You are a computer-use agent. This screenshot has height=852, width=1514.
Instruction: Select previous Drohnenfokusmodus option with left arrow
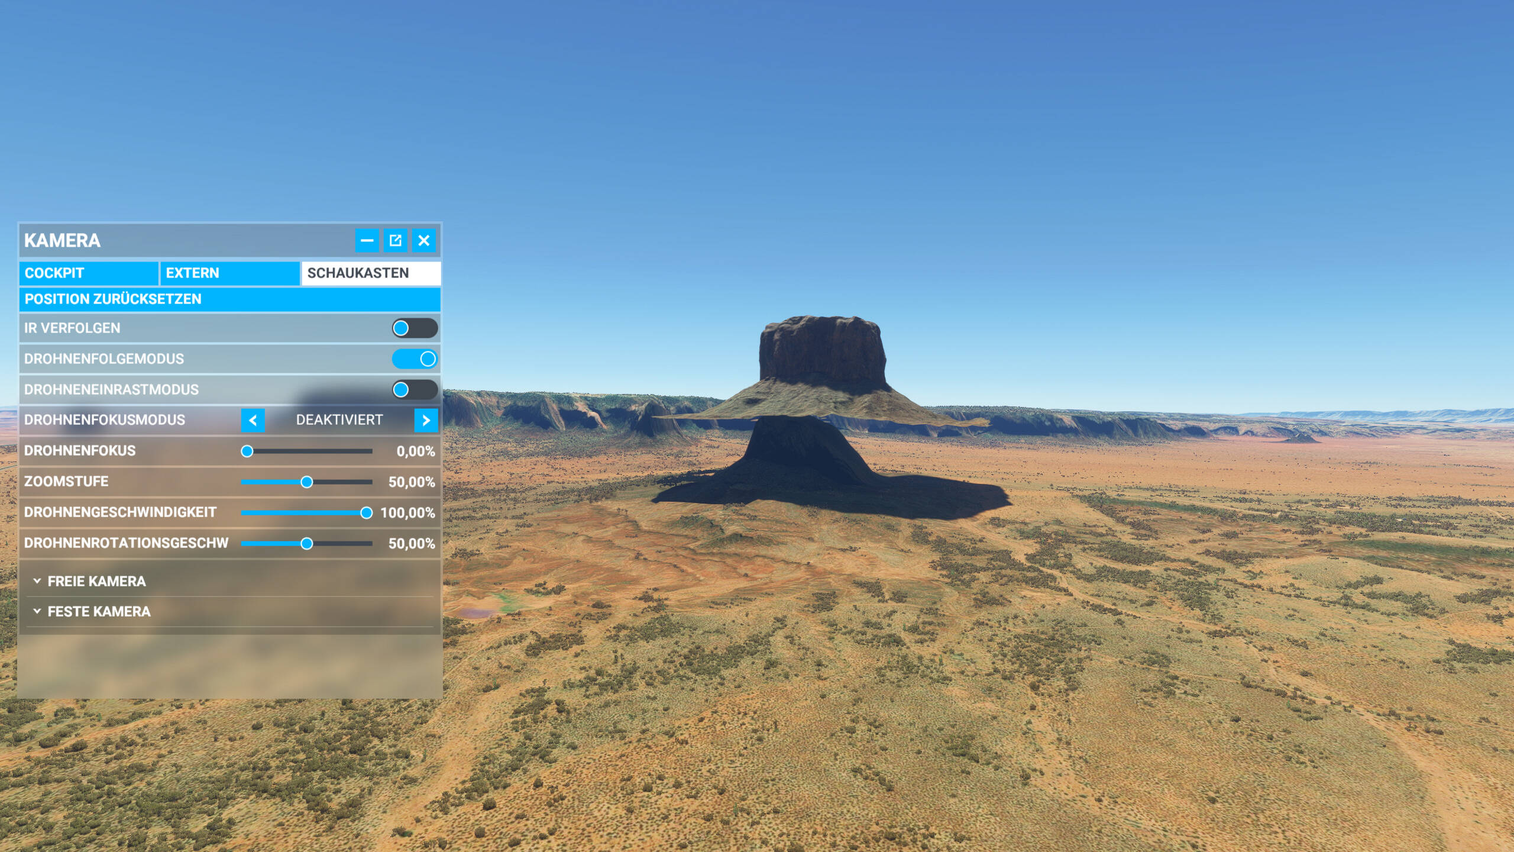[253, 420]
